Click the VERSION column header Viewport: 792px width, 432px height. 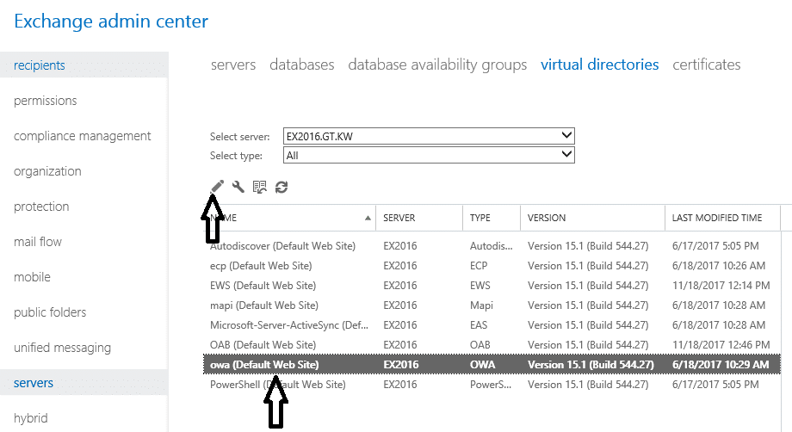pyautogui.click(x=592, y=218)
